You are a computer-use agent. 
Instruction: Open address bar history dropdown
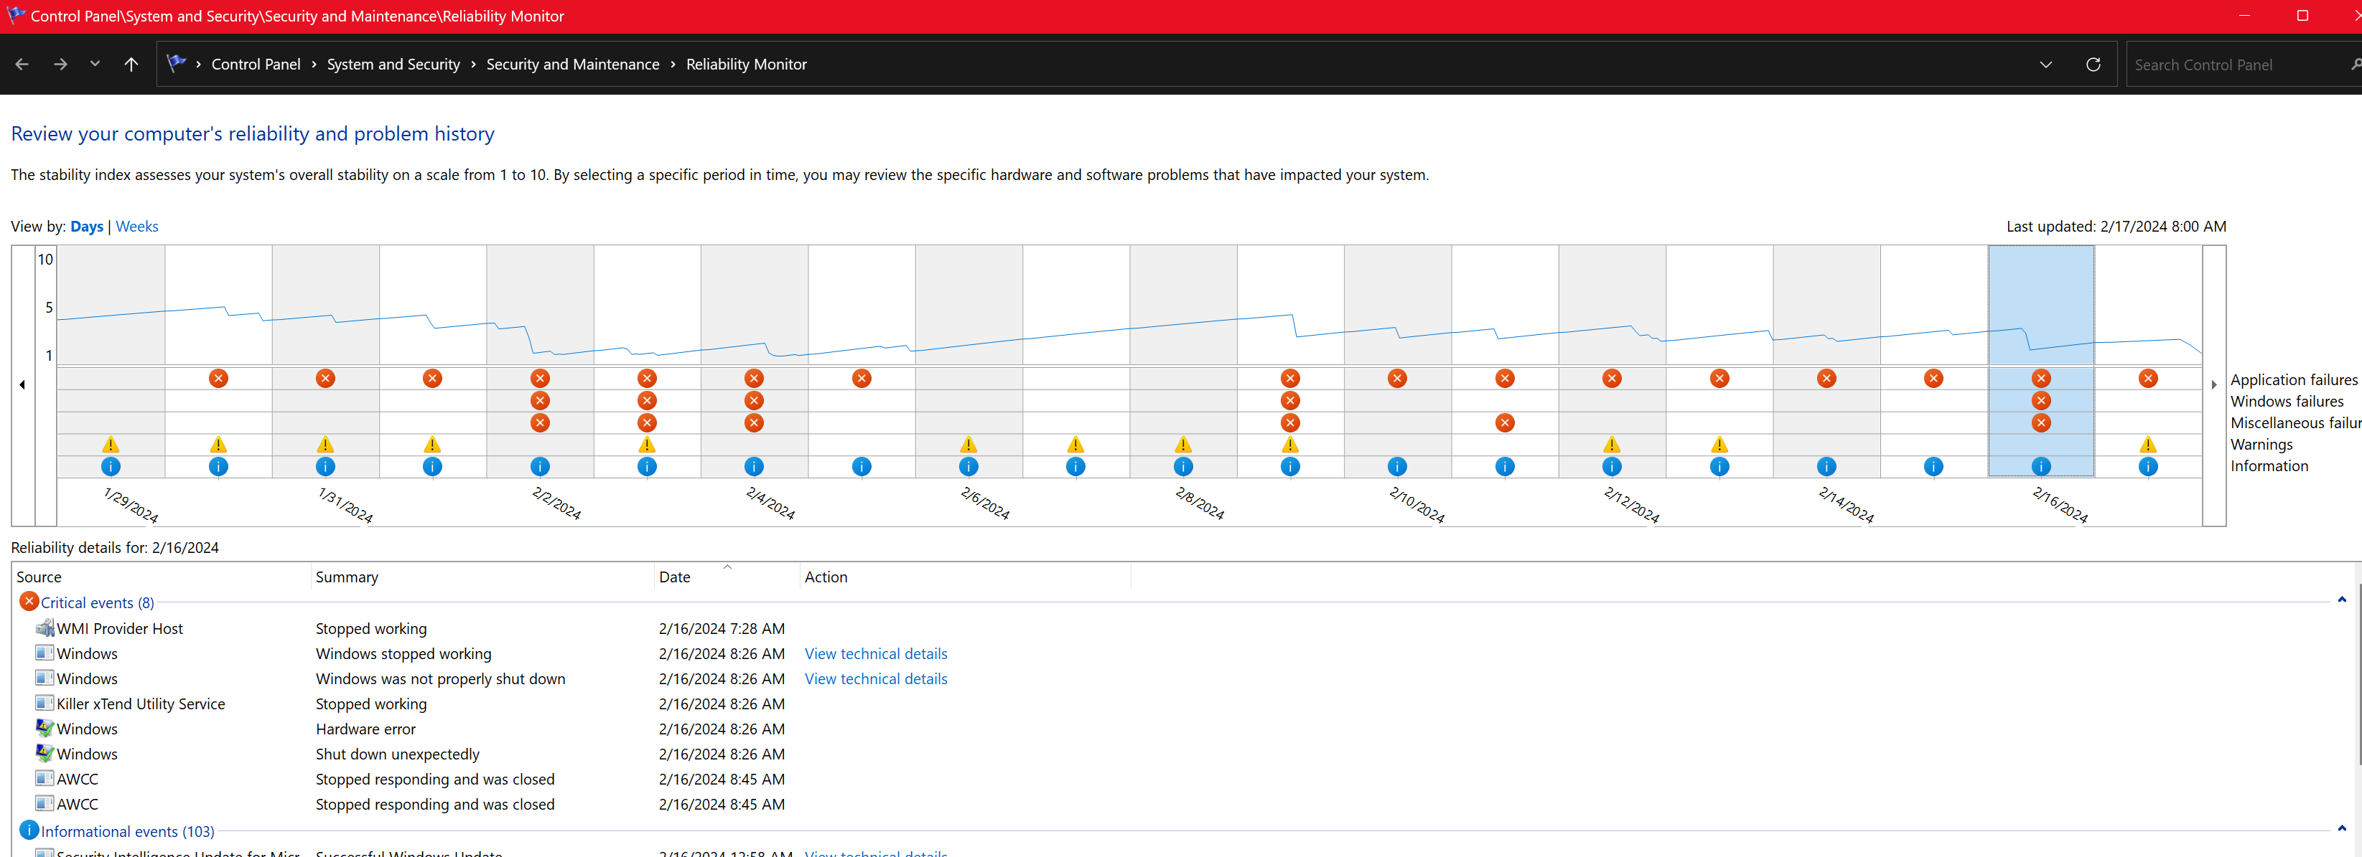point(2045,64)
